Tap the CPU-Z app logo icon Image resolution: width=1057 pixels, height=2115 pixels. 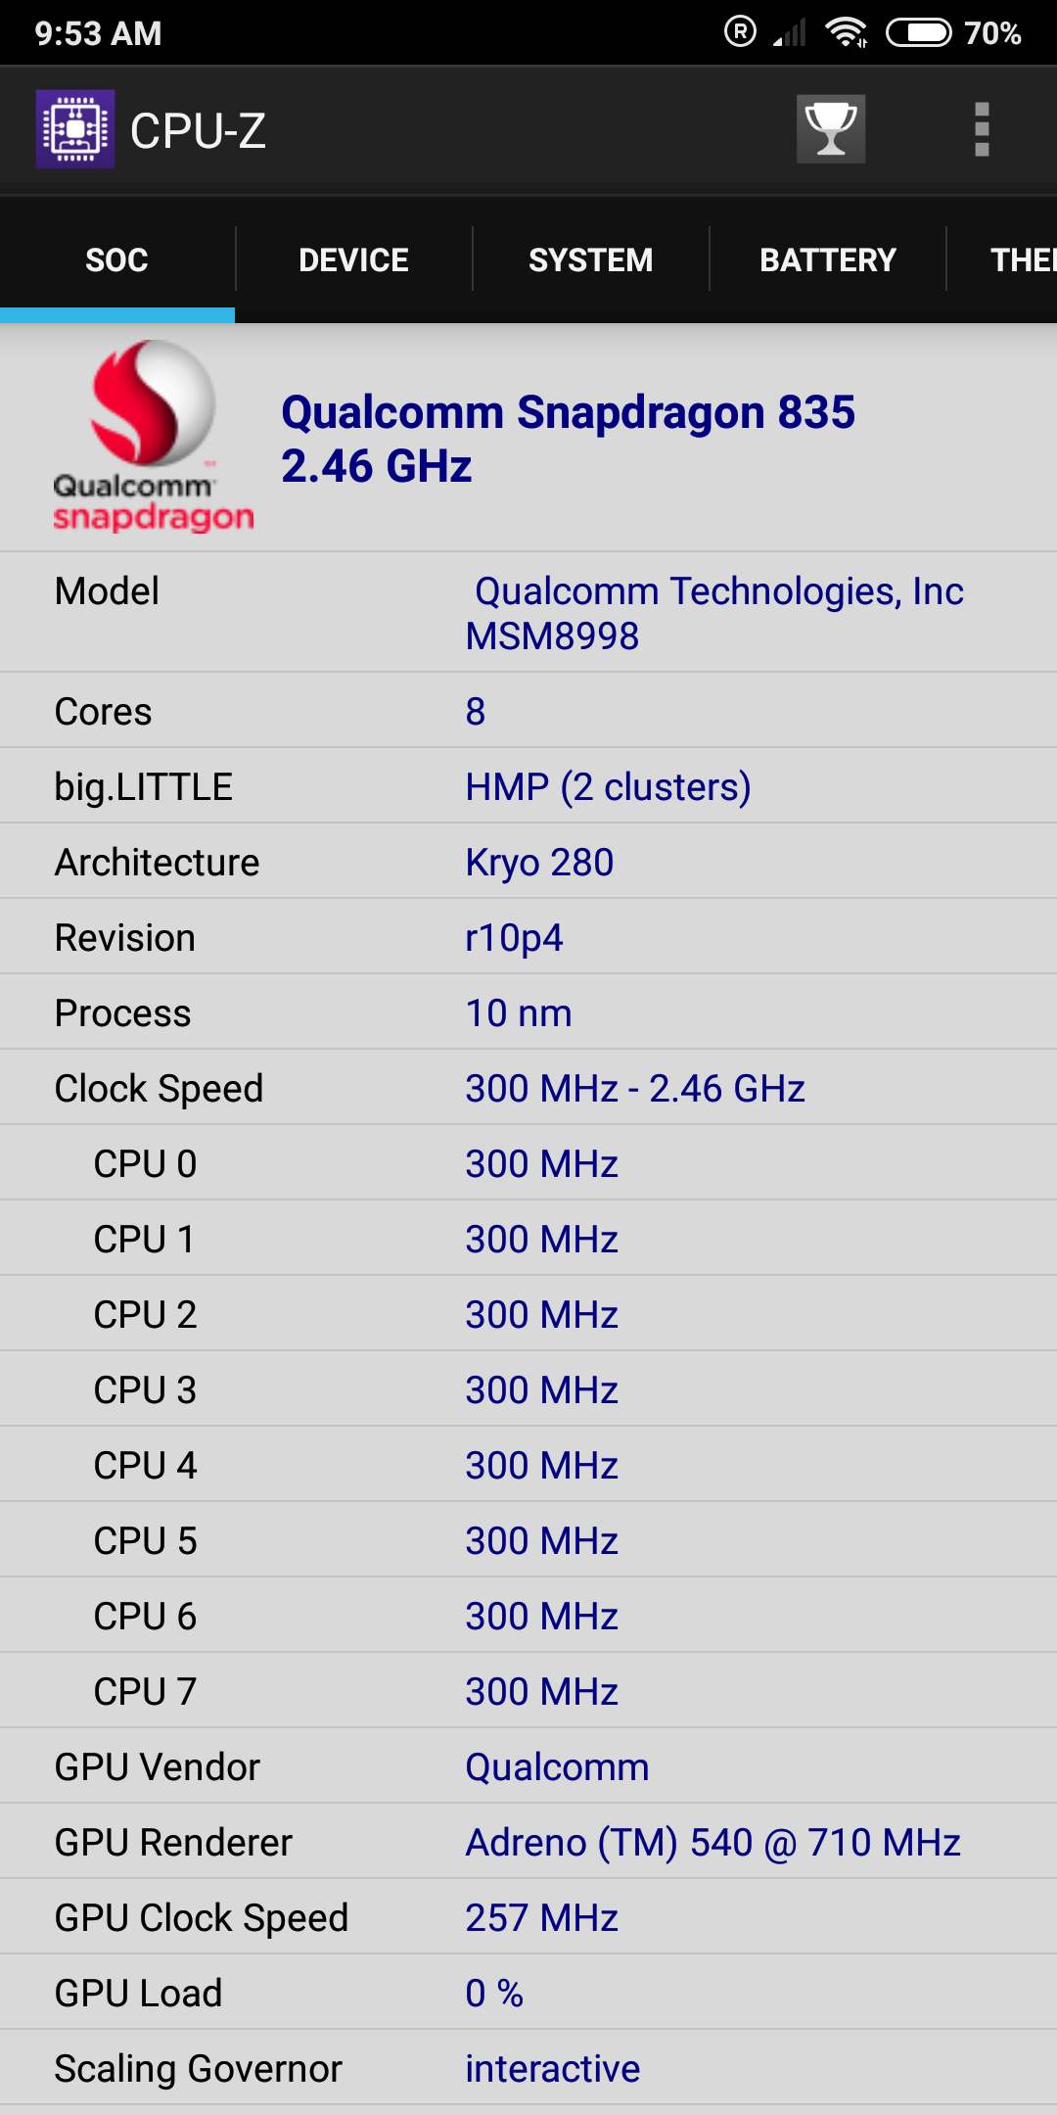click(75, 129)
